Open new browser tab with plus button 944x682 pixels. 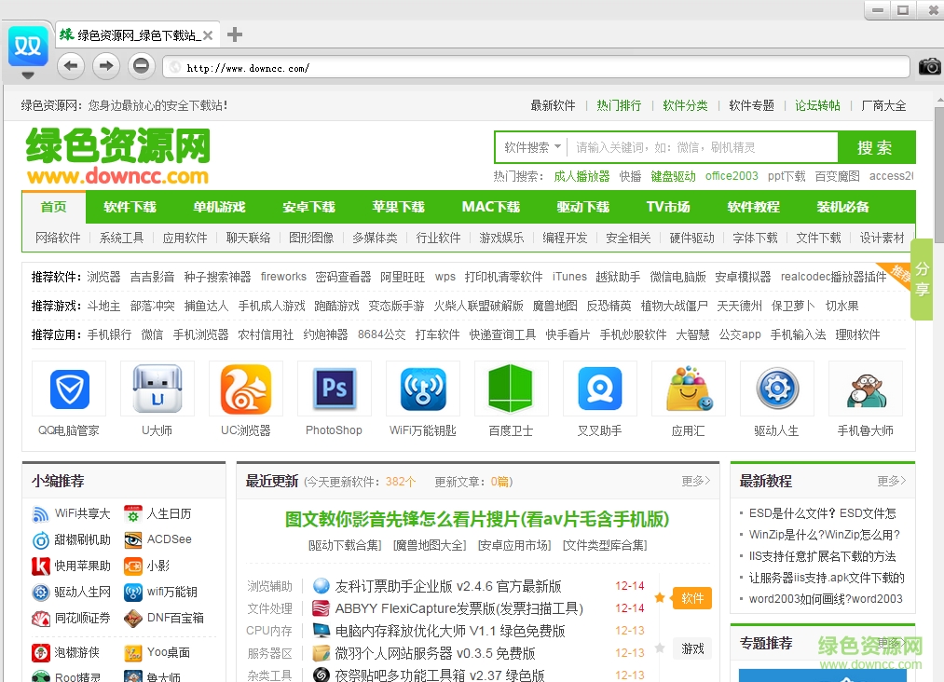point(235,35)
